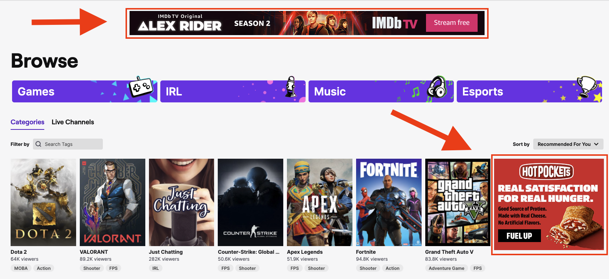Viewport: 609px width, 279px height.
Task: Open the Music browse category
Action: point(381,91)
